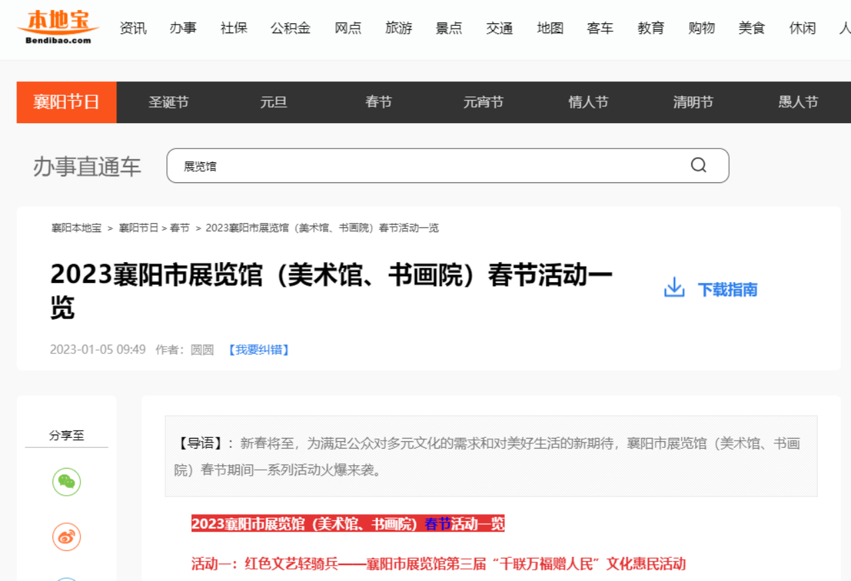The image size is (851, 581).
Task: Open the 下载指南 download guide
Action: (x=726, y=289)
